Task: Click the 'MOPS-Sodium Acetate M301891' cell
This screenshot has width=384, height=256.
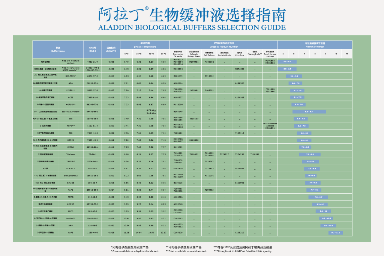Action: click(x=270, y=126)
